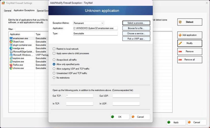Click the MicrosoftEdgeUpdate icon in the list

tap(11, 52)
